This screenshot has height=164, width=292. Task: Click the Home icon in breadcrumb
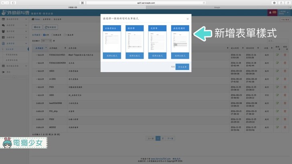click(33, 19)
